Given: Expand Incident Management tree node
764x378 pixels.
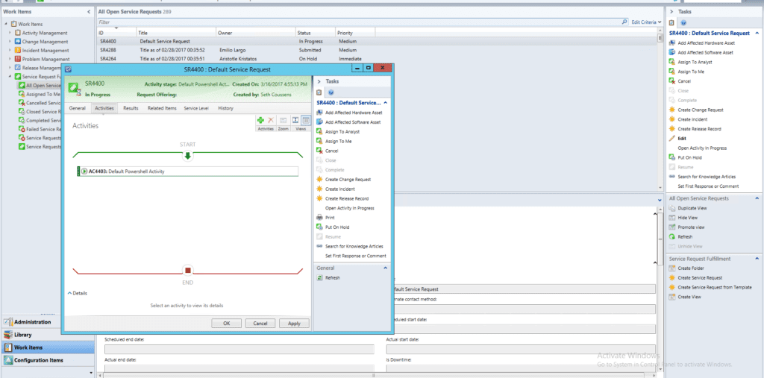Looking at the screenshot, I should [x=10, y=50].
